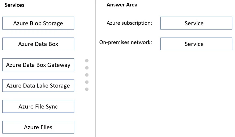Click the middle gray dot of the splitter handle
The image size is (235, 137).
[x=87, y=75]
